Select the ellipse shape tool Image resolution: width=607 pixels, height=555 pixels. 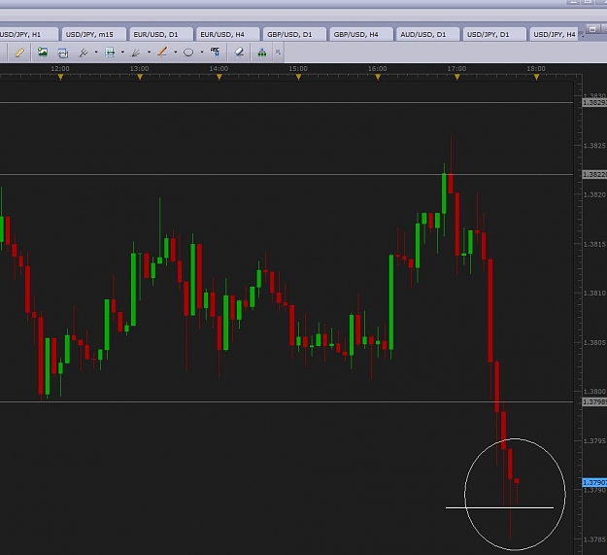point(188,52)
